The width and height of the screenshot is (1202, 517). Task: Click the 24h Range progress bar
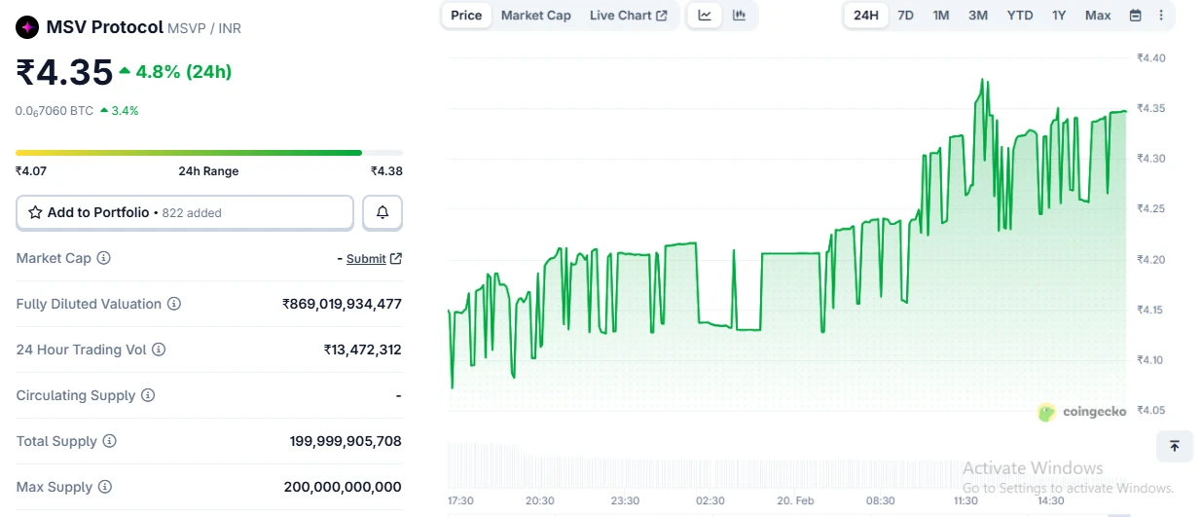click(209, 153)
